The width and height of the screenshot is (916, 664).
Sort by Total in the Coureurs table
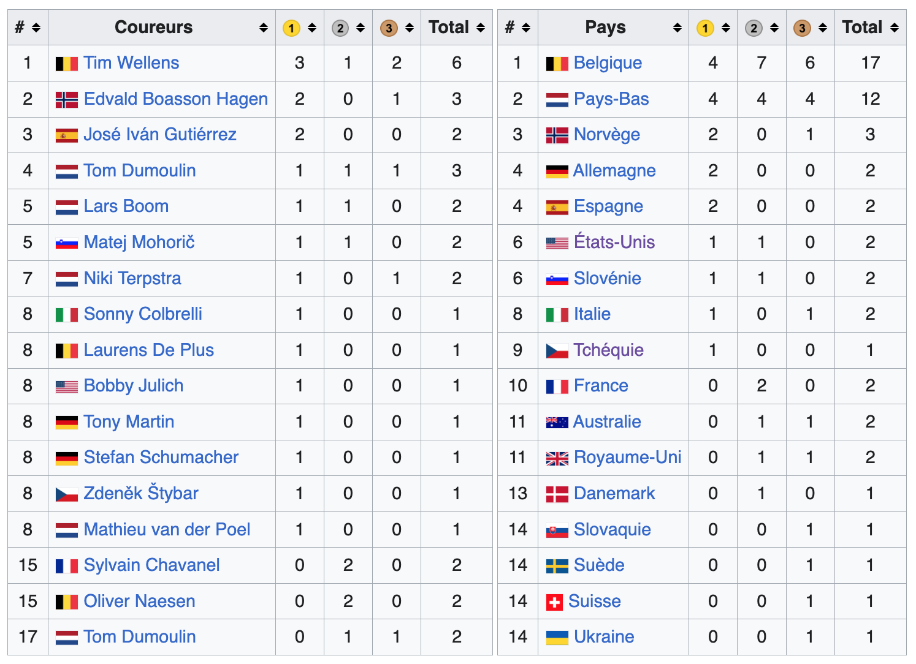(x=481, y=28)
